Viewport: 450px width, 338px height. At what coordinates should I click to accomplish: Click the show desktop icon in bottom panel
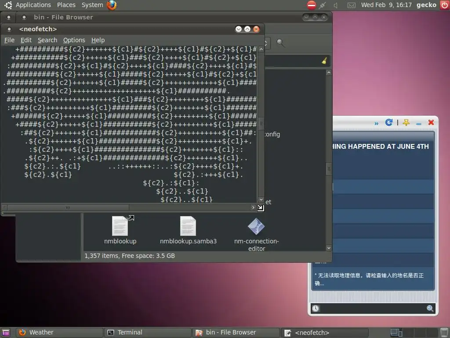[5, 333]
